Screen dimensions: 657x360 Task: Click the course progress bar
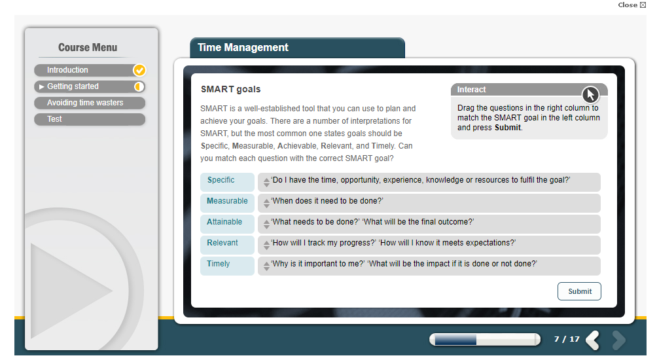coord(484,339)
